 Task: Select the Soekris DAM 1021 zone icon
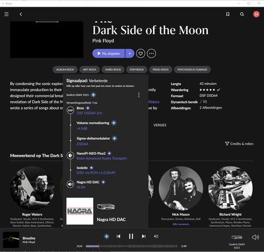pos(237,237)
